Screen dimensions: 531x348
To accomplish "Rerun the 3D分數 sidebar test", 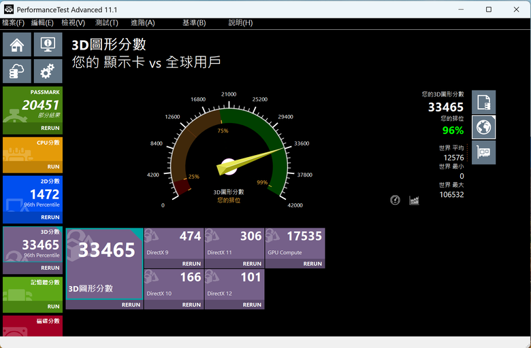I will tap(50, 268).
